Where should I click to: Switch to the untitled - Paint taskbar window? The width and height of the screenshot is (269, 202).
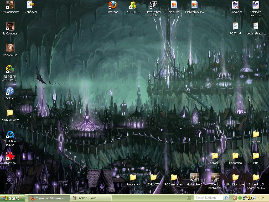(x=91, y=198)
